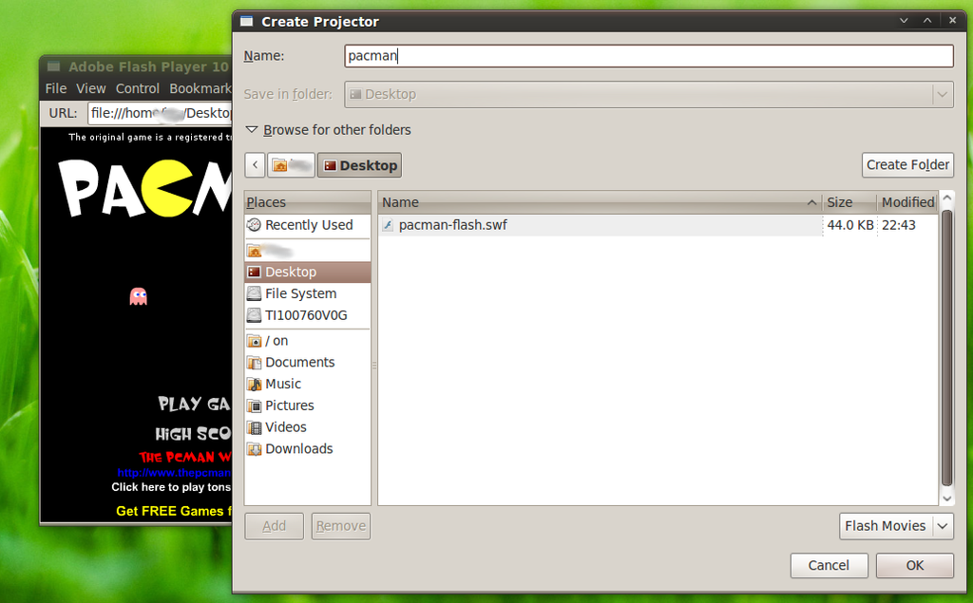The width and height of the screenshot is (973, 603).
Task: Sort files by Name column header
Action: coord(600,202)
